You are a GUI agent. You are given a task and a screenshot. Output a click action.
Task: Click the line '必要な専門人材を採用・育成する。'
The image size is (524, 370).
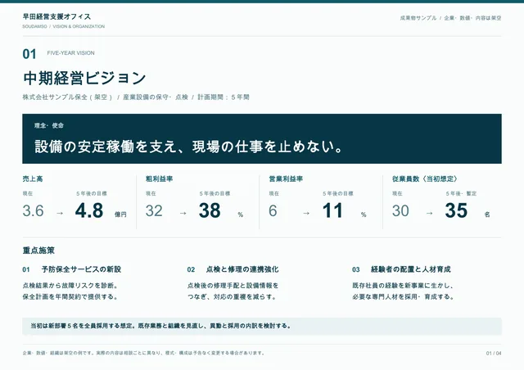click(403, 297)
